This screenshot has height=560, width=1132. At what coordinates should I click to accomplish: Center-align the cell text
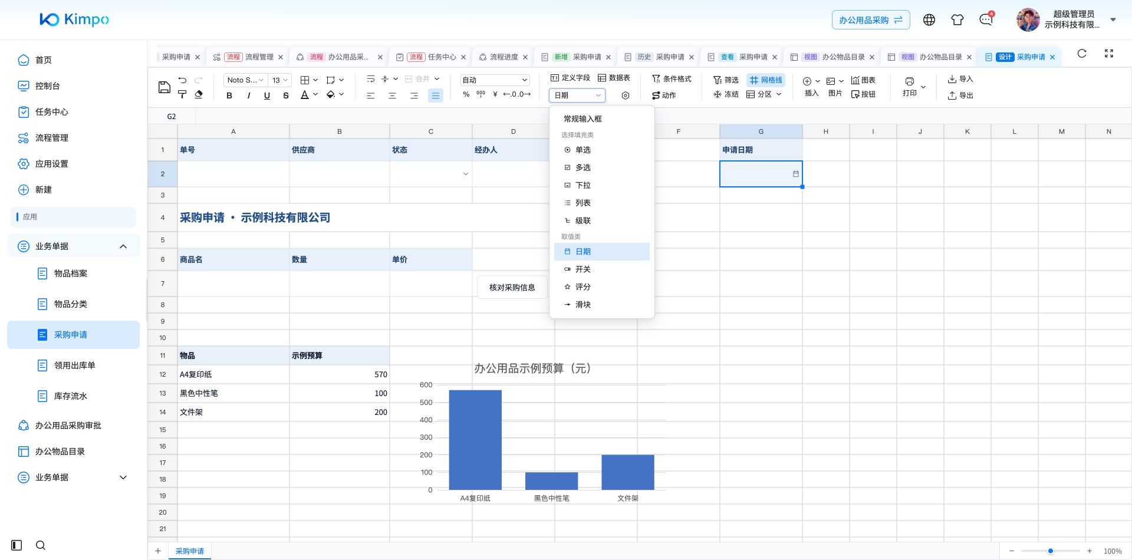pos(392,95)
